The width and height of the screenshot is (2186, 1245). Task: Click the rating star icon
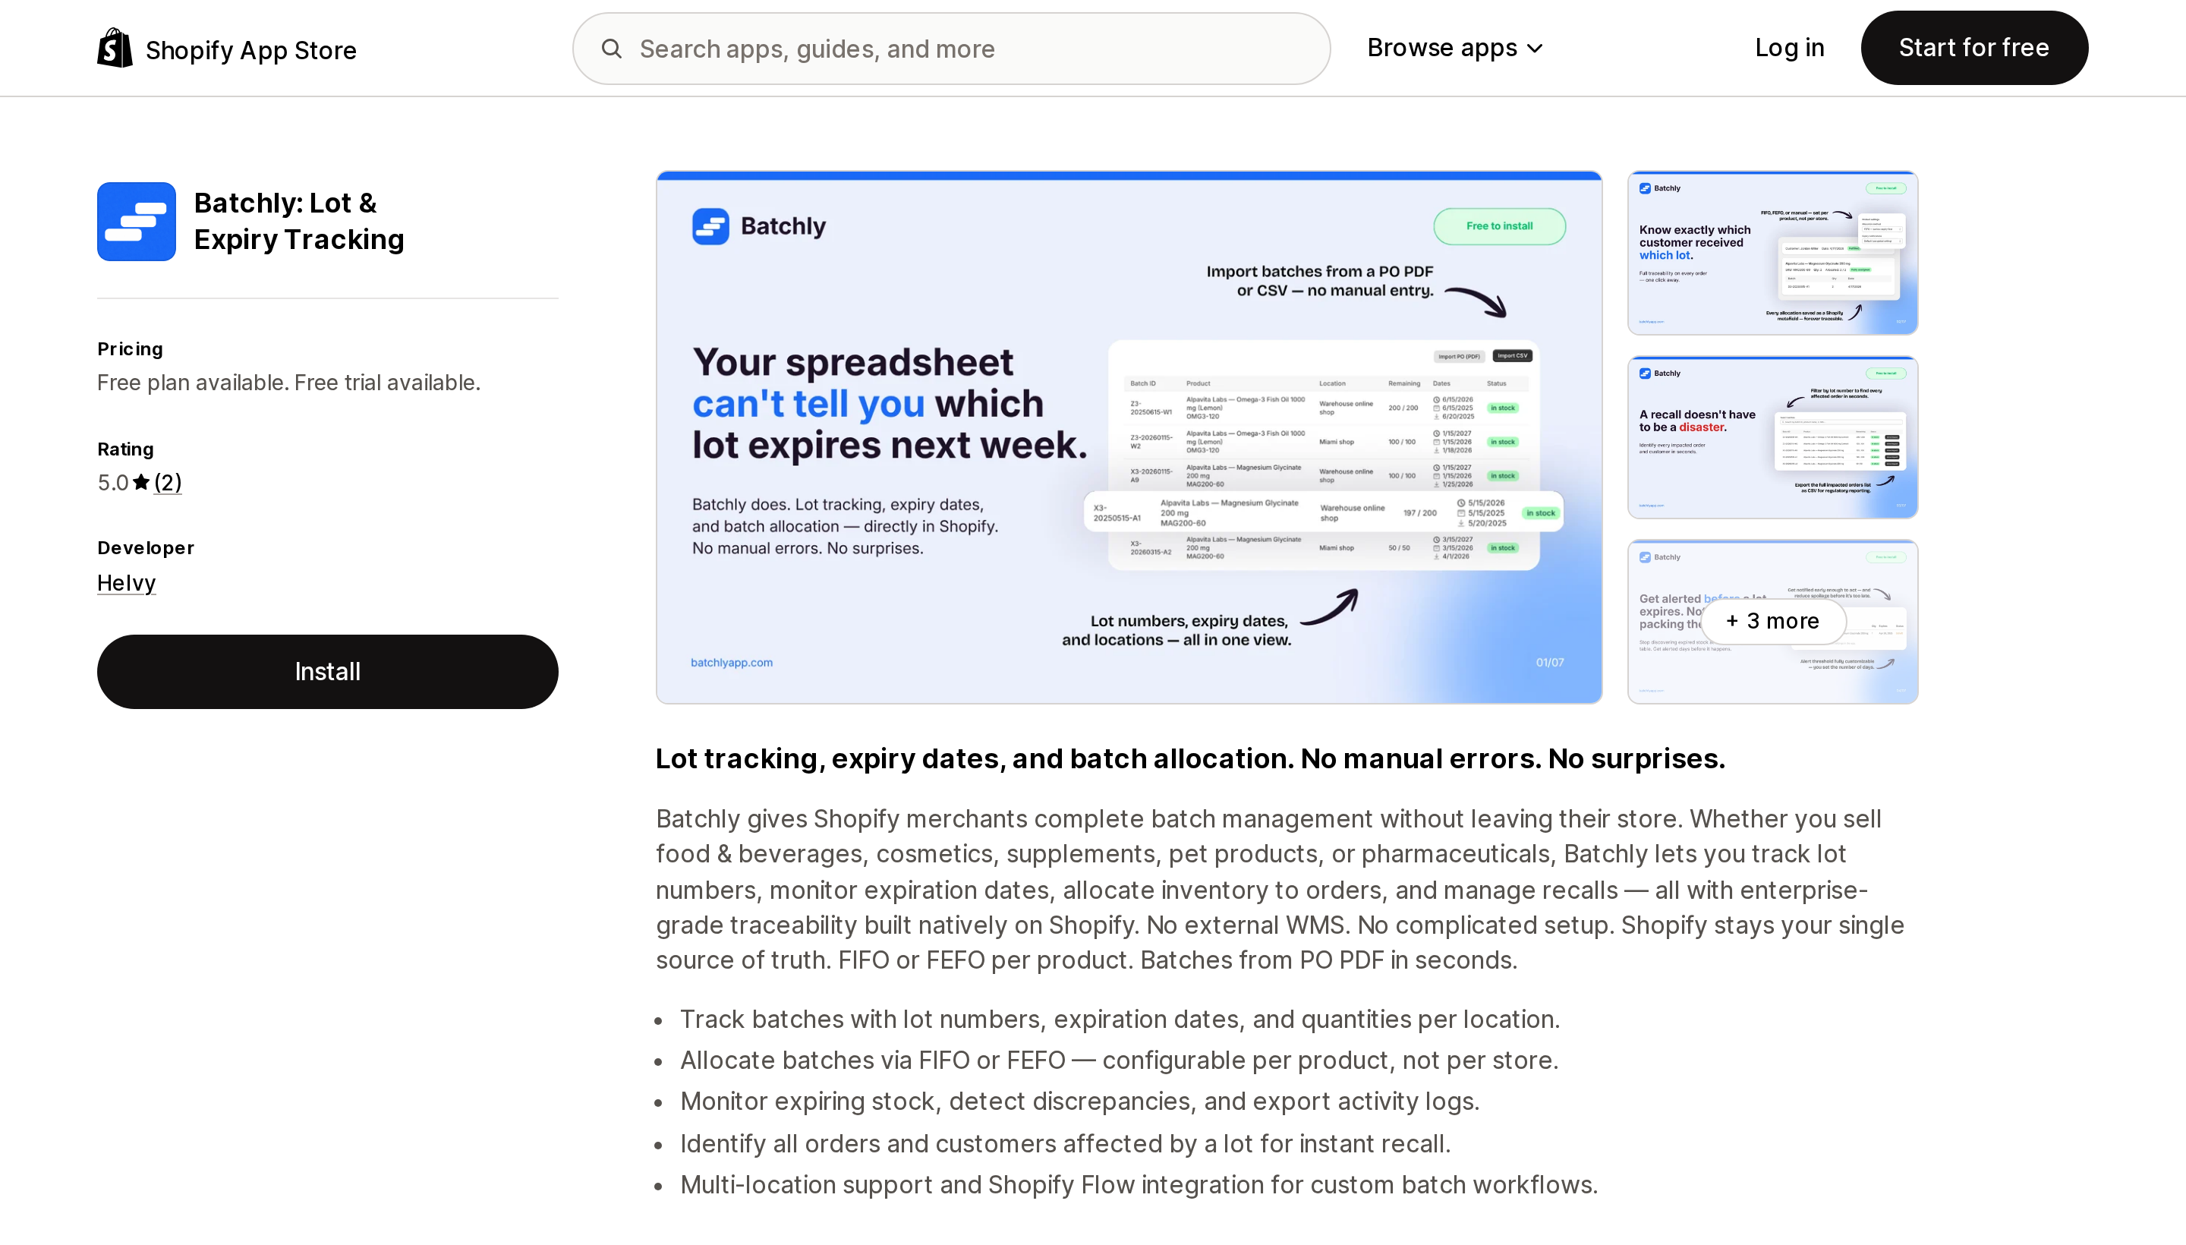pyautogui.click(x=141, y=482)
